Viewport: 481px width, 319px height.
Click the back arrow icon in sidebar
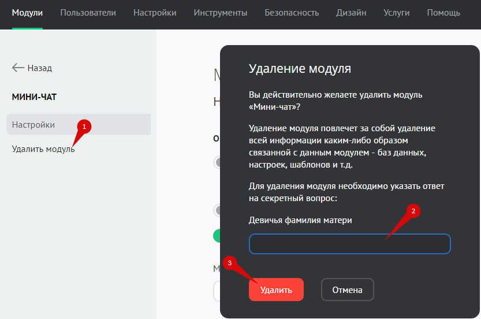coord(18,68)
